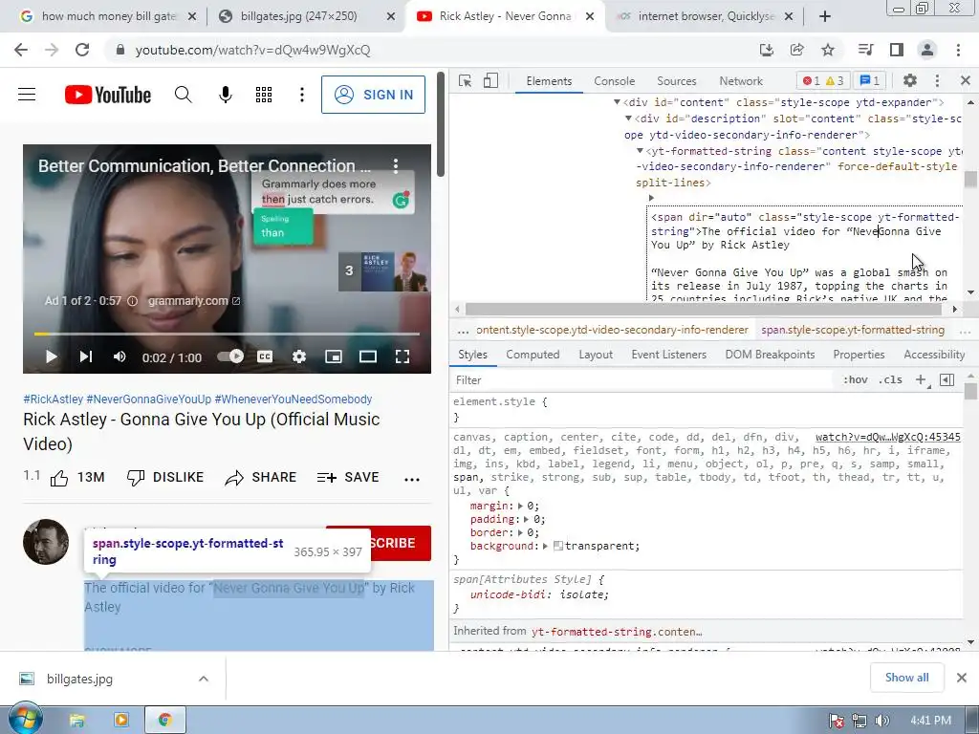Viewport: 979px width, 734px height.
Task: Toggle the :hov element state pane
Action: coord(856,379)
